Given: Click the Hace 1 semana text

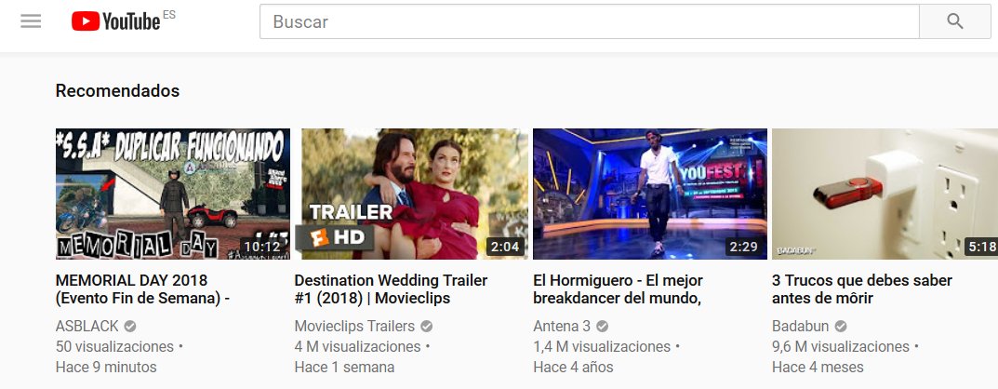Looking at the screenshot, I should pos(344,368).
